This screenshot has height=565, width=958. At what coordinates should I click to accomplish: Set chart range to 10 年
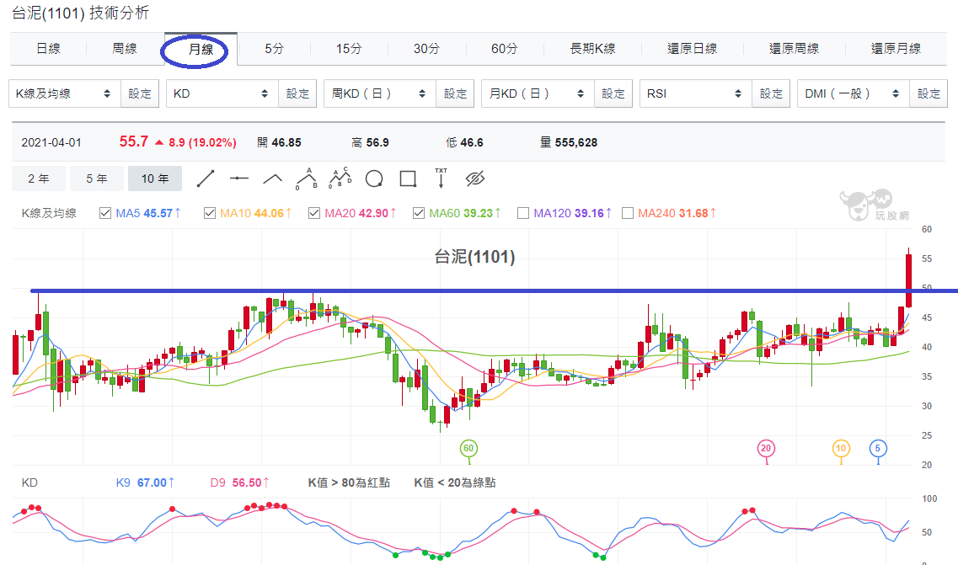coord(154,179)
